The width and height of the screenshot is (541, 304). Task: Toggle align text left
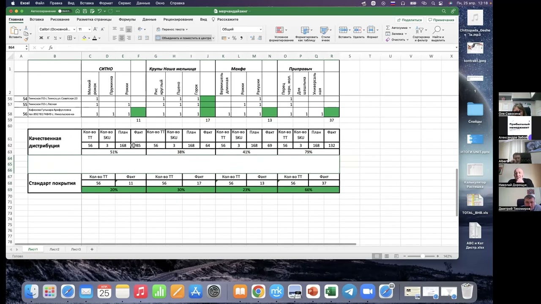(114, 38)
